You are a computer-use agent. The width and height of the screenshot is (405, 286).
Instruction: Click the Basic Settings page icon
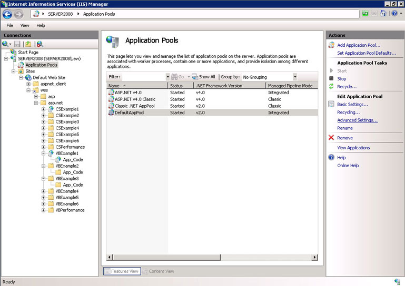coord(331,104)
